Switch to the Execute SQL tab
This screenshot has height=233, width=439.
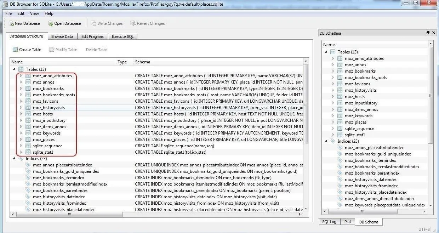(122, 36)
